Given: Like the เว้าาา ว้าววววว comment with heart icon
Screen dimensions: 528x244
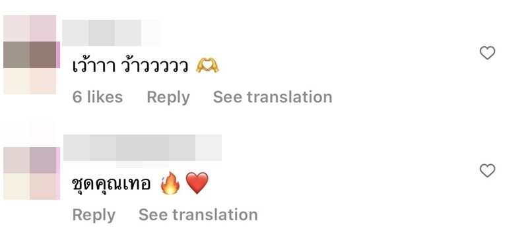Looking at the screenshot, I should pyautogui.click(x=487, y=53).
